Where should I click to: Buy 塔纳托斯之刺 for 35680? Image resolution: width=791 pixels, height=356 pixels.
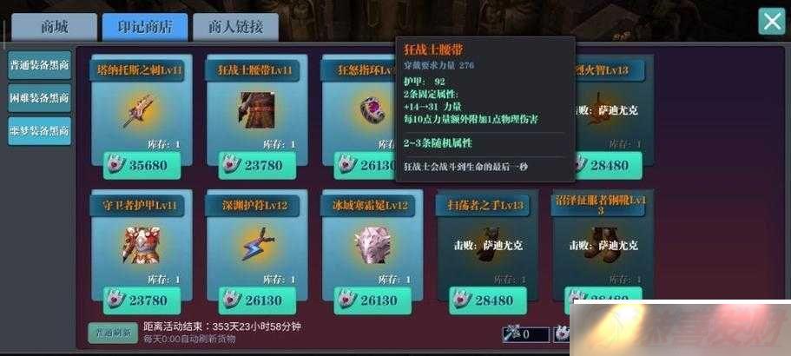coord(142,165)
